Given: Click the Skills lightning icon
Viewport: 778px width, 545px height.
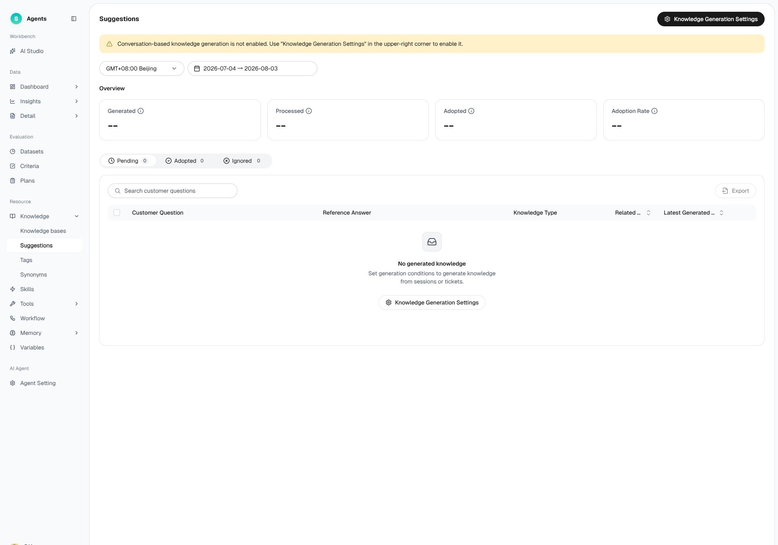Looking at the screenshot, I should click(13, 289).
